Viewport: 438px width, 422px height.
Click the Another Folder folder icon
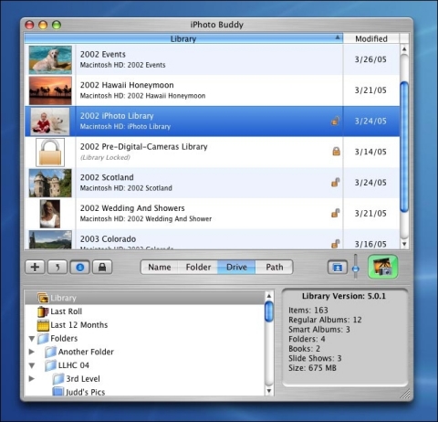(50, 352)
